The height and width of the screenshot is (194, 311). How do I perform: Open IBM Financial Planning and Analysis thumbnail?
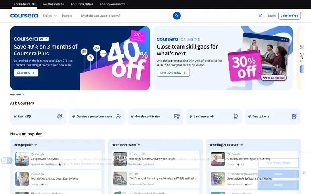[120, 179]
